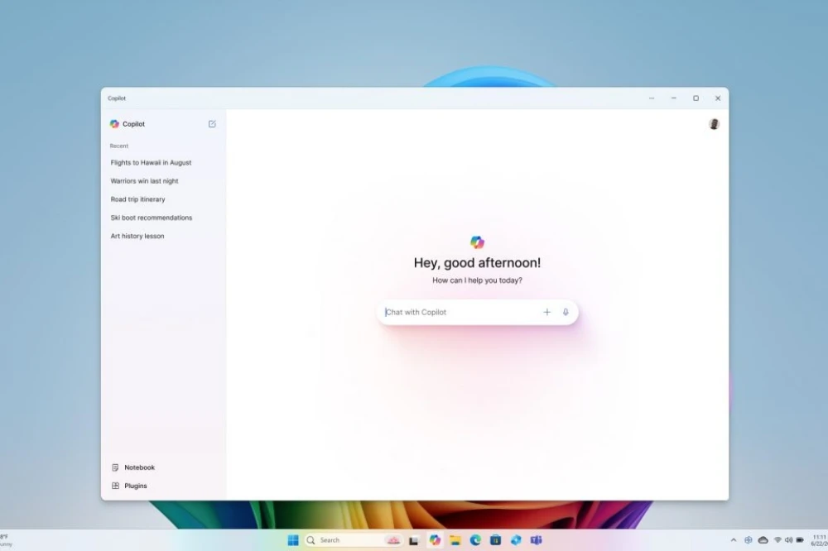Viewport: 828px width, 551px height.
Task: Open the 'Flights to Hawaii in August' chat
Action: (151, 162)
